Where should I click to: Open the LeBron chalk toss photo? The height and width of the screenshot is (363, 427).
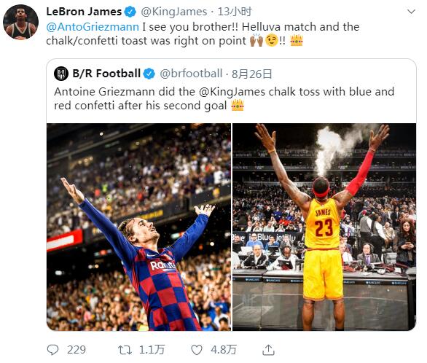[324, 227]
